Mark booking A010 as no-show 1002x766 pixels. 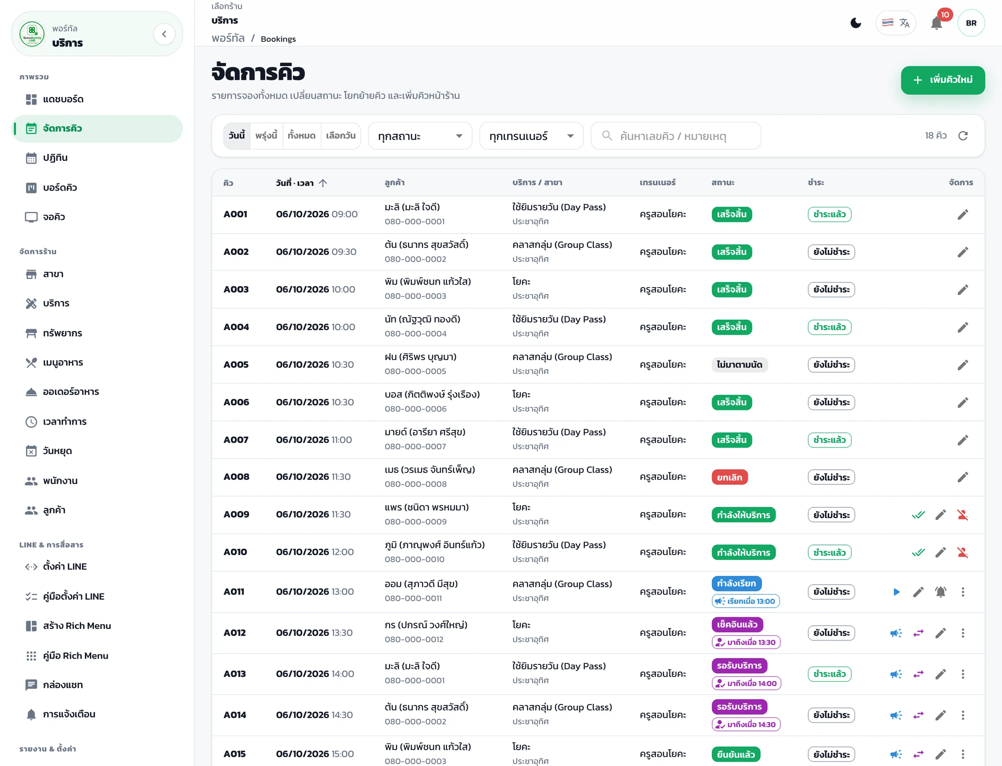click(x=963, y=552)
